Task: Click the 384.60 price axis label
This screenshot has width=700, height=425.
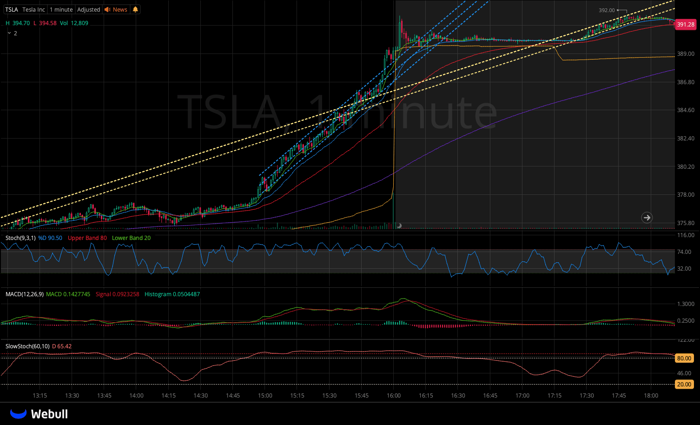Action: point(686,110)
